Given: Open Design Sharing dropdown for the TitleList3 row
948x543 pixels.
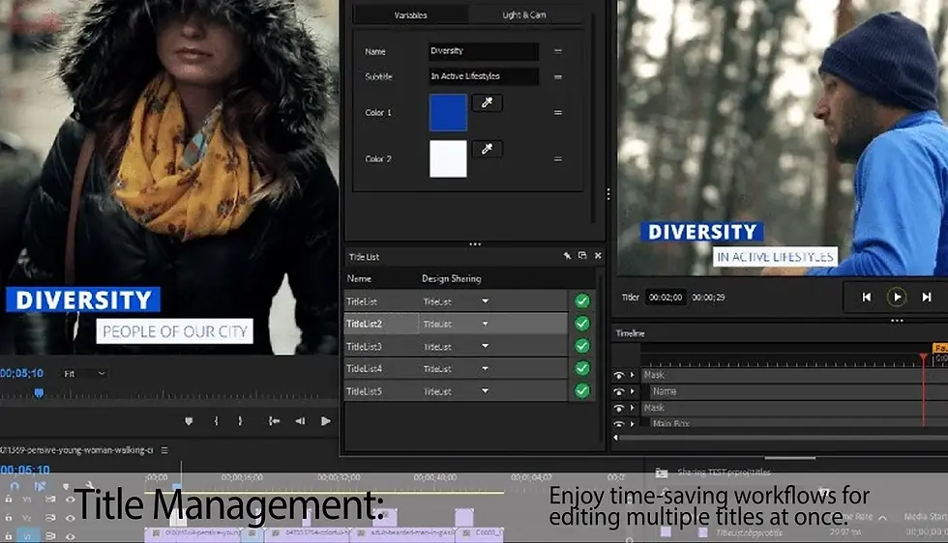Looking at the screenshot, I should coord(485,346).
